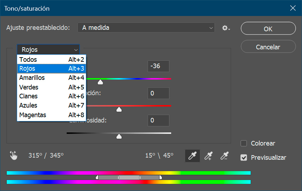
Task: Select the add to sample eyedropper
Action: 208,155
